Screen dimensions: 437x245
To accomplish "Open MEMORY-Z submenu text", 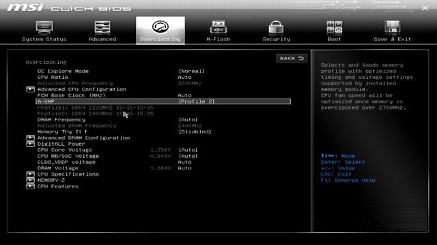I will point(51,180).
